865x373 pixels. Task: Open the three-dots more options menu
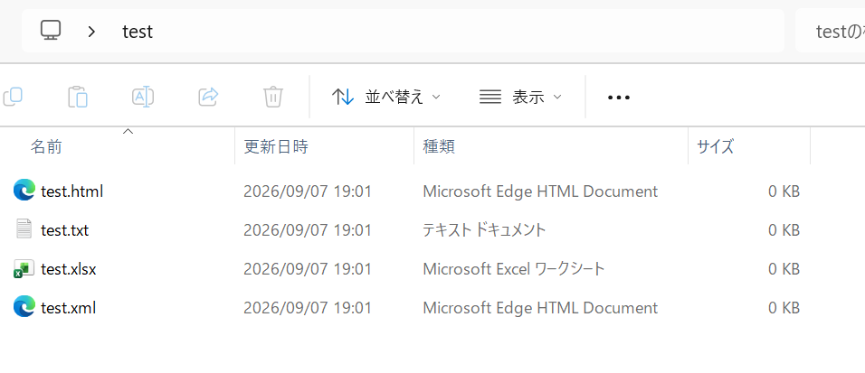(618, 97)
